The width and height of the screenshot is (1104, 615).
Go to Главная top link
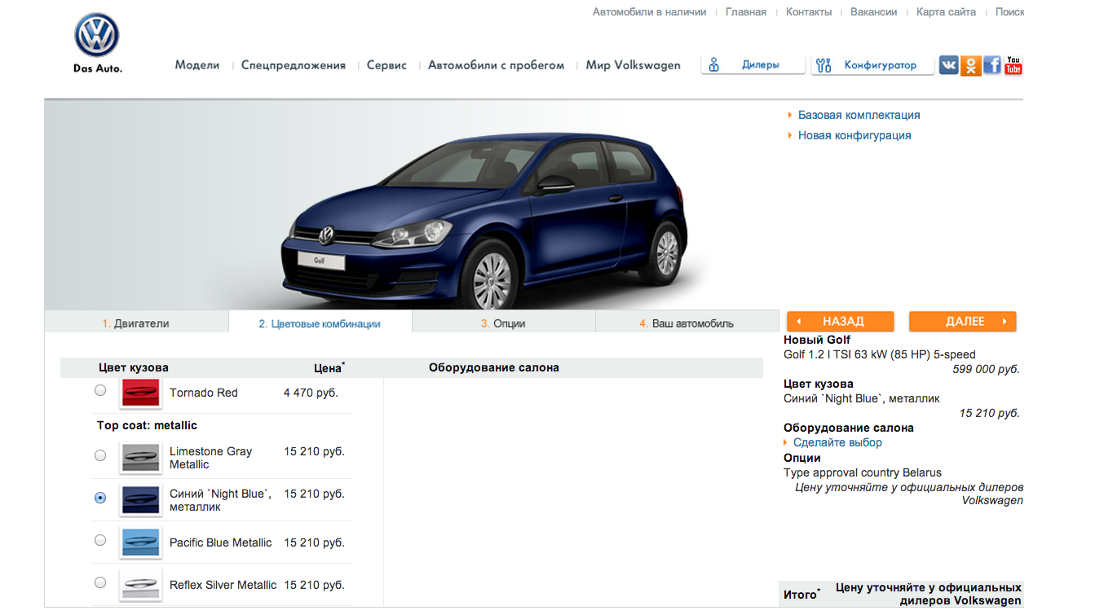746,12
